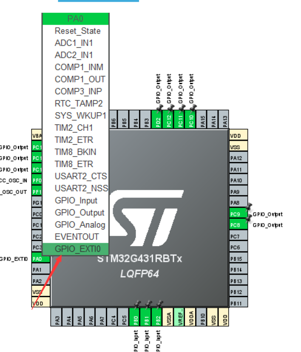The height and width of the screenshot is (352, 301).
Task: Click pin PC5
Action: [x=123, y=317]
